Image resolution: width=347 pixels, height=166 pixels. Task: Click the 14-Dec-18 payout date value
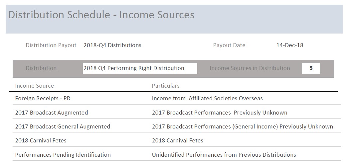click(x=289, y=45)
